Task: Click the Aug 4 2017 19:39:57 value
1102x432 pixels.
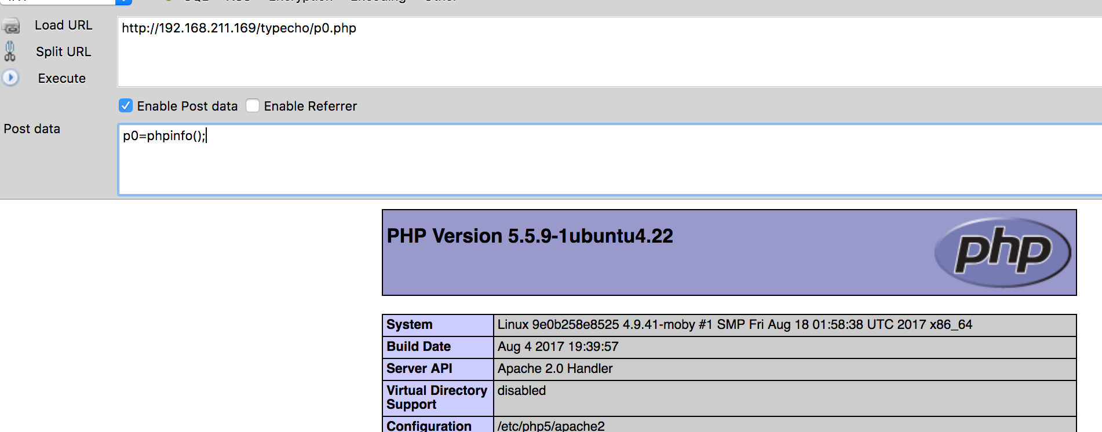Action: coord(558,347)
